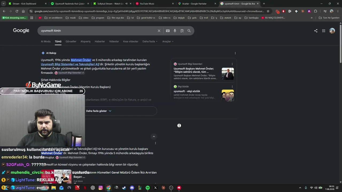This screenshot has width=342, height=192.
Task: Open Uyumsoft Bilgi Sistemleri ve Teknolojileri AŞ link
Action: (x=70, y=64)
